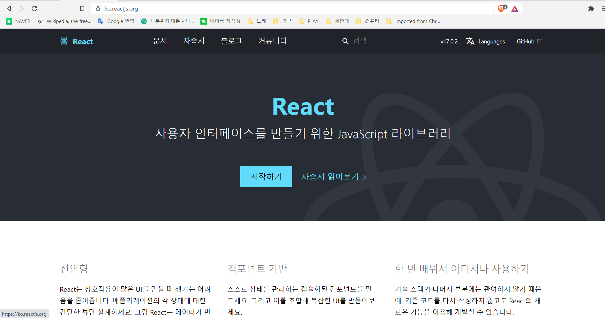Open the Wikipedia bookmark
The height and width of the screenshot is (318, 605).
click(64, 21)
